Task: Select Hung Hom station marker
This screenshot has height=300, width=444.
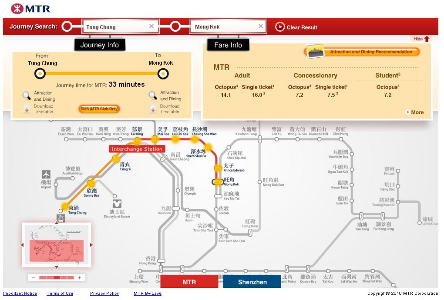Action: [250, 233]
